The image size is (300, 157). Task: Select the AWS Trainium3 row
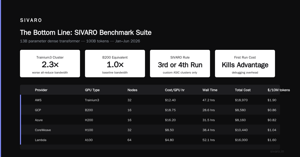tap(150, 100)
